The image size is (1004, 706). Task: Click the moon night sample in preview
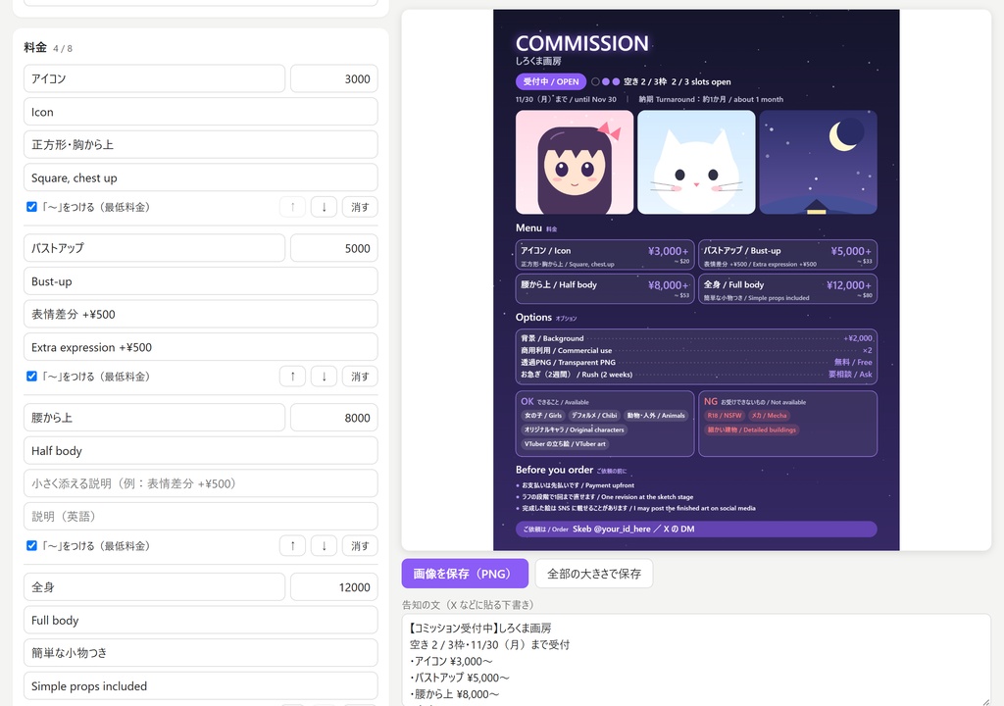(819, 162)
